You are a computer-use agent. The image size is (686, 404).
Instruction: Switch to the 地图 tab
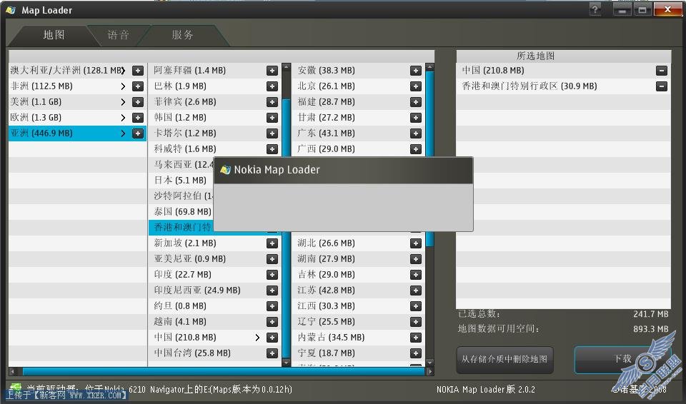pyautogui.click(x=54, y=35)
